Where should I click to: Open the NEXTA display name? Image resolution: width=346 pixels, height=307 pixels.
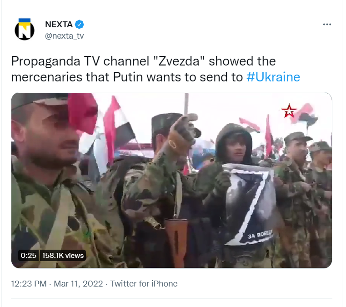pos(59,24)
